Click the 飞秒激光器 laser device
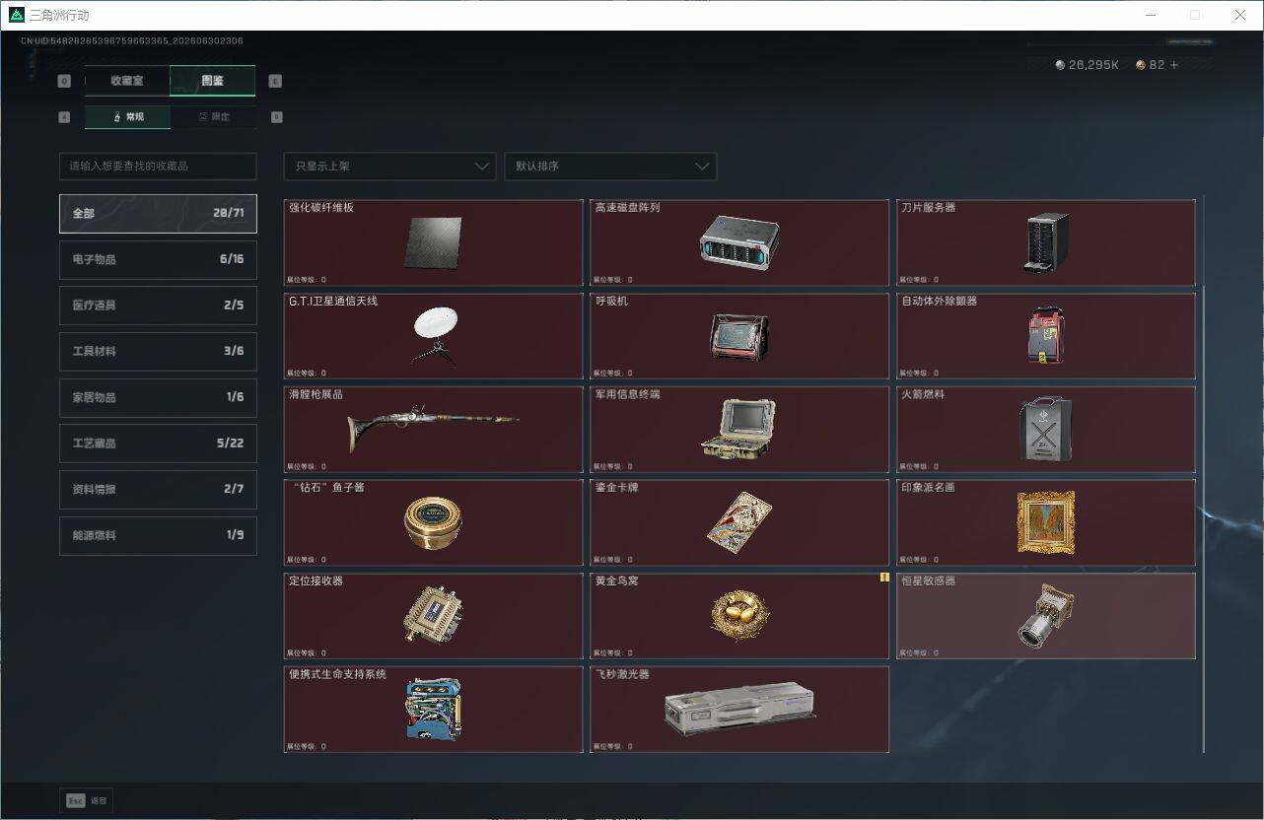1264x820 pixels. (x=739, y=710)
